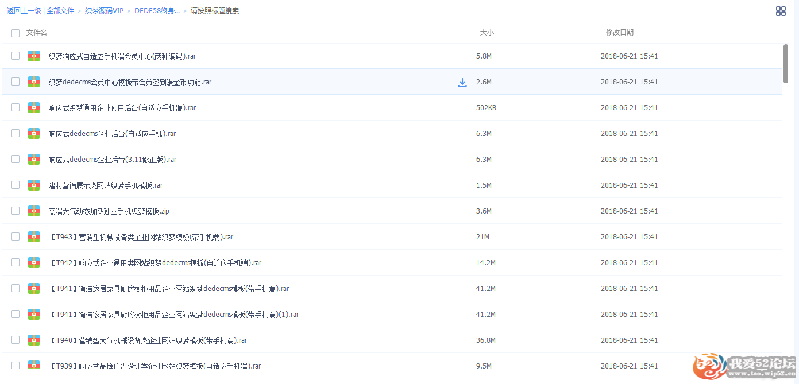
Task: Open file 织梦响应式自适应手机端会员中心(两种编码).rar
Action: tap(122, 56)
